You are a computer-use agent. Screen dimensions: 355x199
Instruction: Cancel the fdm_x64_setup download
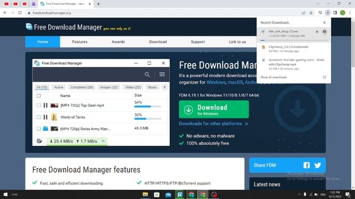(x=324, y=32)
